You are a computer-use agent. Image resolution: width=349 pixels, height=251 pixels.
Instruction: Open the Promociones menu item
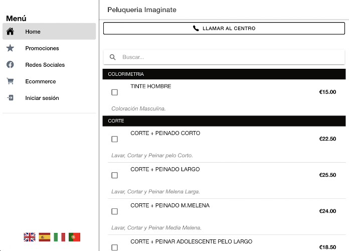(x=42, y=48)
